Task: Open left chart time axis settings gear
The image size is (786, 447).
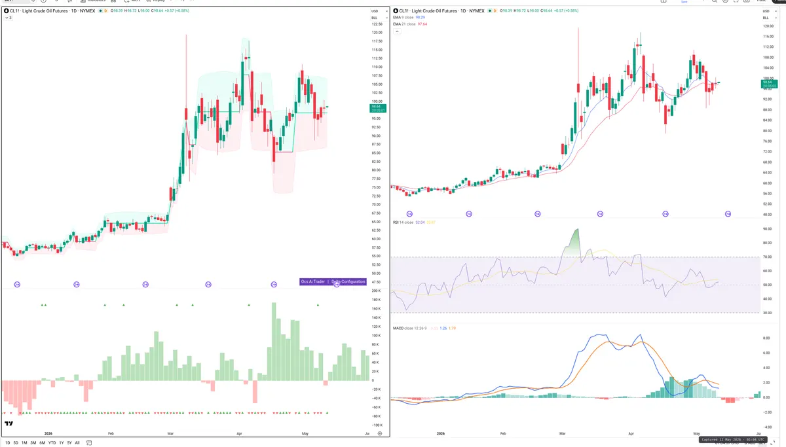Action: (x=379, y=433)
